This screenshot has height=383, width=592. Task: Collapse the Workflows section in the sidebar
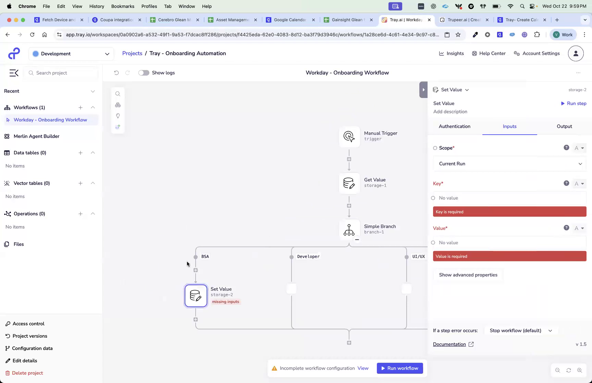[x=93, y=107]
